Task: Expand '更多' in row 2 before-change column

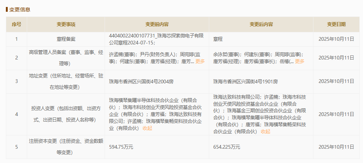Action: pyautogui.click(x=200, y=62)
